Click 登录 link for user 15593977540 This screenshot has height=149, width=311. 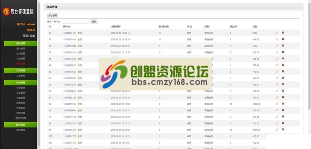pyautogui.click(x=80, y=40)
